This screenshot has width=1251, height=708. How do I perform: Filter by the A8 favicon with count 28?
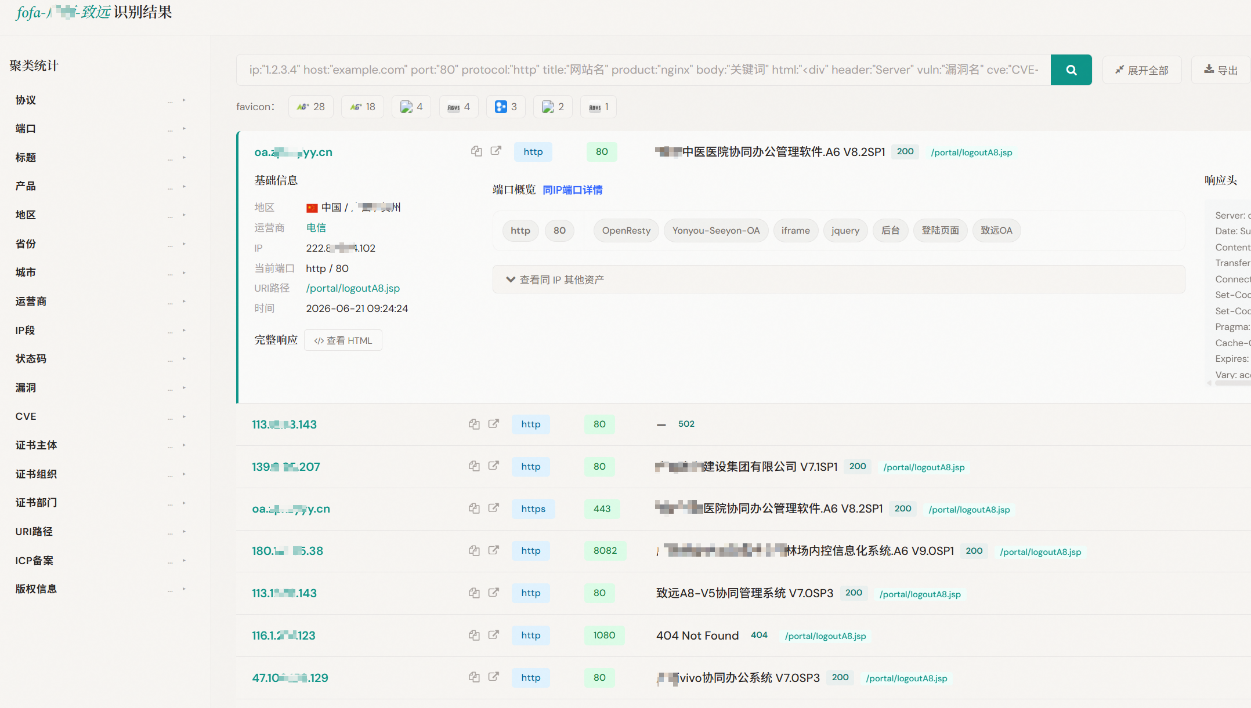click(x=311, y=107)
